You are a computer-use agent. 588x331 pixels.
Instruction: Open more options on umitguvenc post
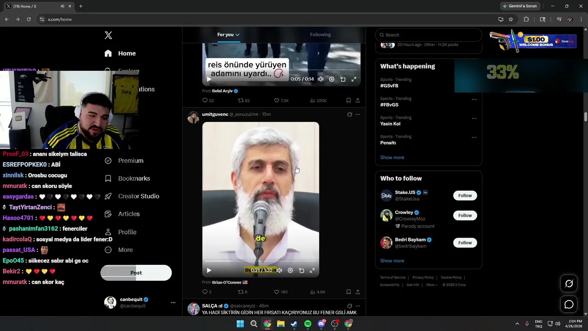click(358, 114)
